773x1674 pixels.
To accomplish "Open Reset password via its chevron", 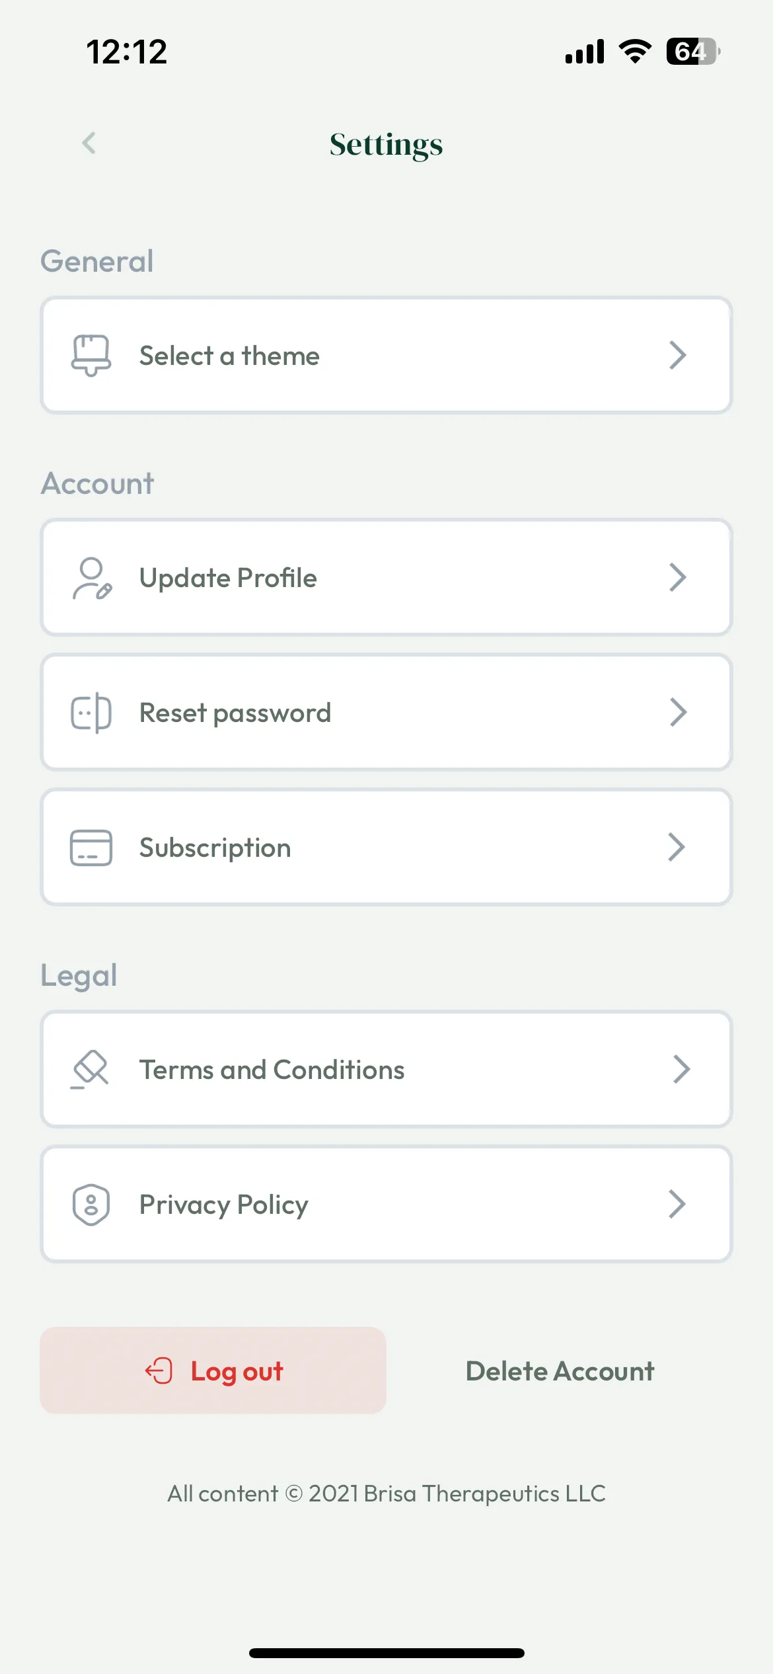I will point(678,713).
